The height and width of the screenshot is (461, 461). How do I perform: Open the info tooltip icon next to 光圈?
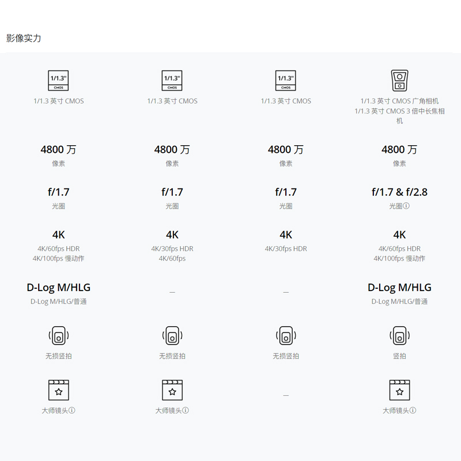tap(406, 206)
